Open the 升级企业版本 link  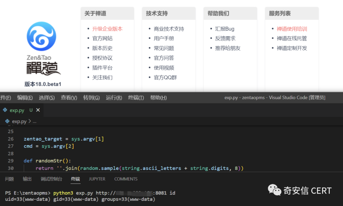pyautogui.click(x=107, y=29)
